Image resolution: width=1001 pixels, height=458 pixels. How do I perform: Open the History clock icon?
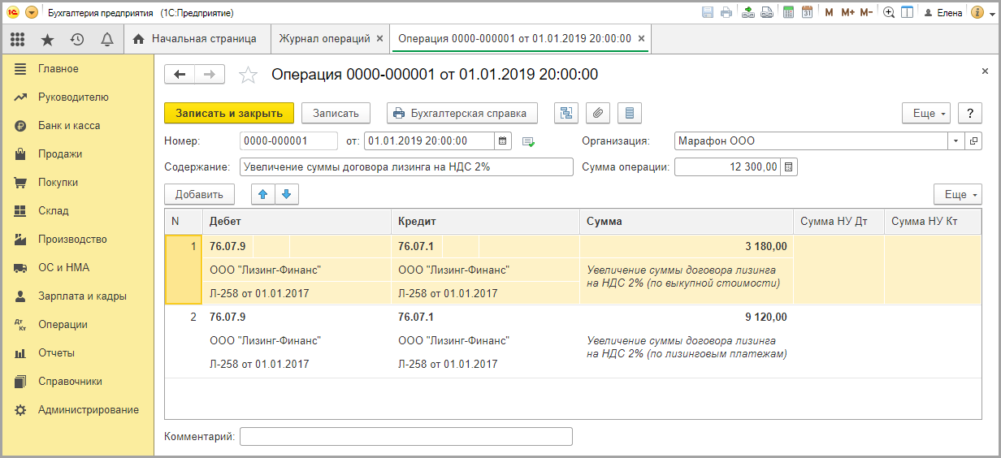click(x=77, y=39)
